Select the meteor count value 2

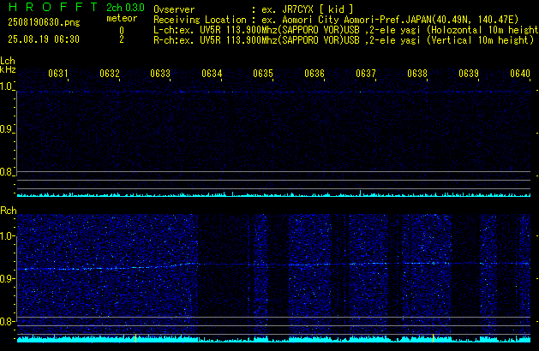pyautogui.click(x=122, y=39)
